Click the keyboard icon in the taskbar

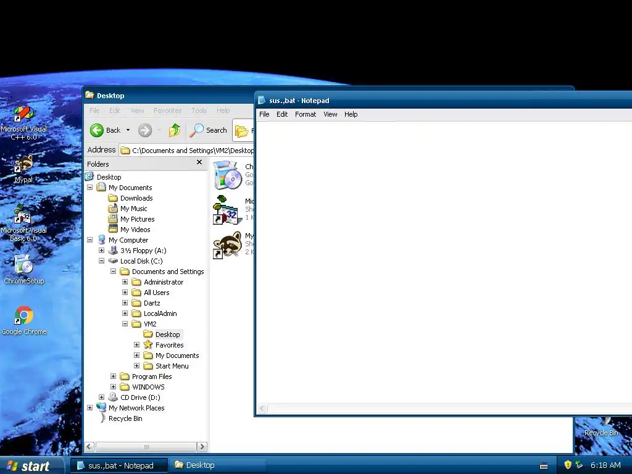[544, 465]
